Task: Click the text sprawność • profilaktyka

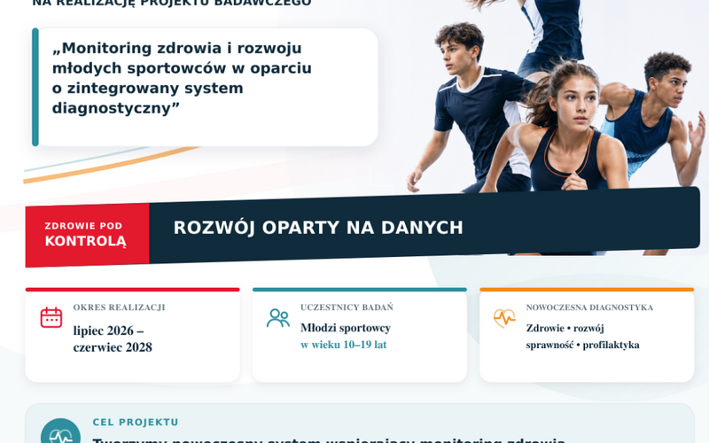Action: click(x=583, y=345)
